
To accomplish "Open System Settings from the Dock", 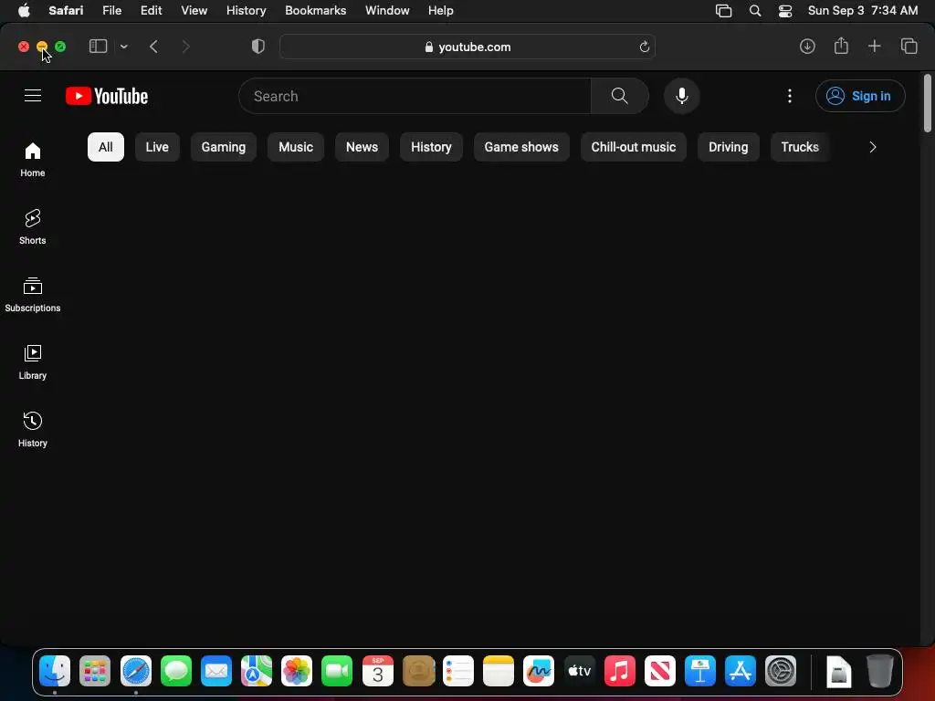I will 781,671.
